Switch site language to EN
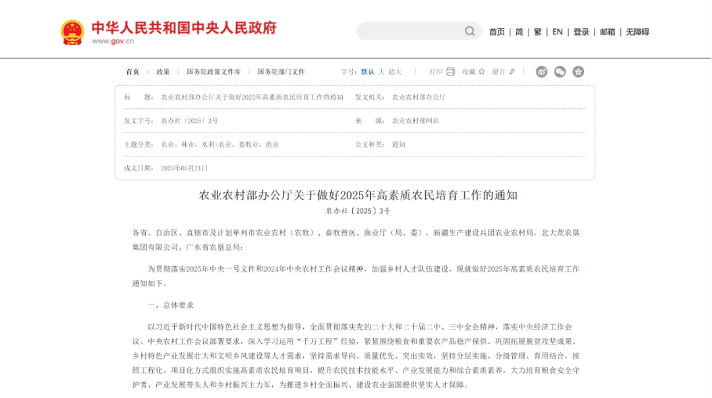 557,32
